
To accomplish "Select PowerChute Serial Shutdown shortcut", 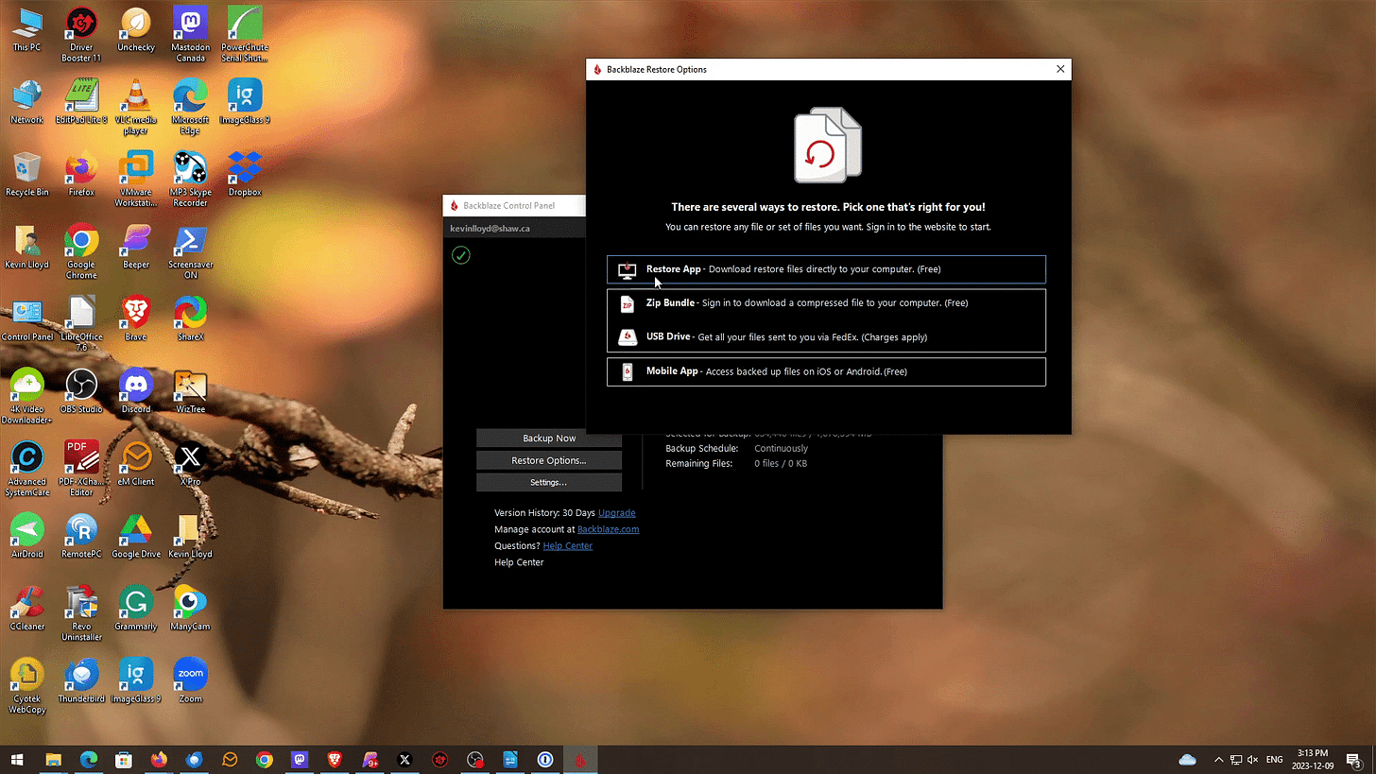I will (245, 34).
